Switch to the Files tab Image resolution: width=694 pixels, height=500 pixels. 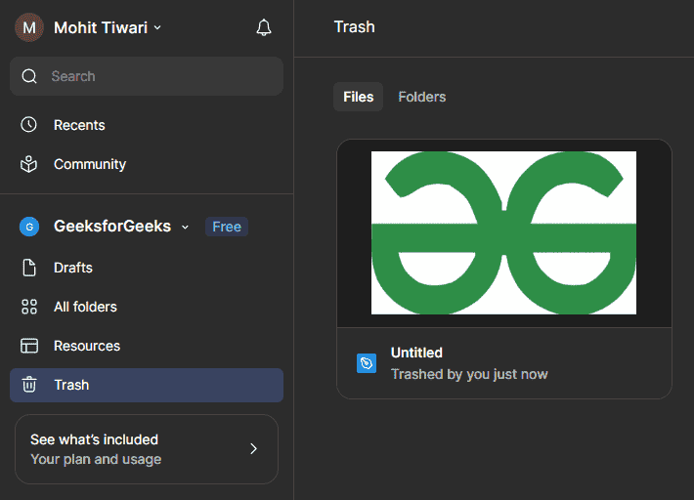pyautogui.click(x=358, y=97)
